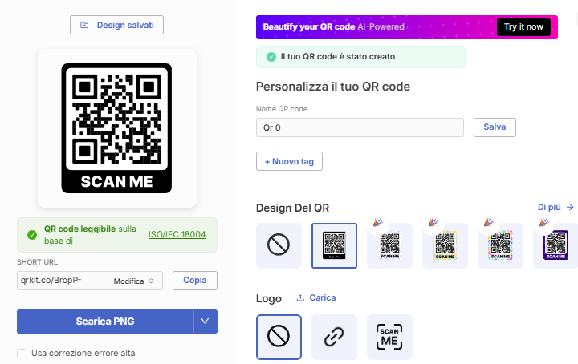Image resolution: width=578 pixels, height=364 pixels.
Task: Download the QR with Scarica PNG
Action: (x=105, y=322)
